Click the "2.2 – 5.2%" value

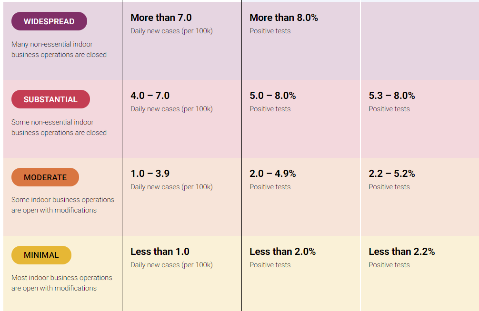(x=392, y=174)
